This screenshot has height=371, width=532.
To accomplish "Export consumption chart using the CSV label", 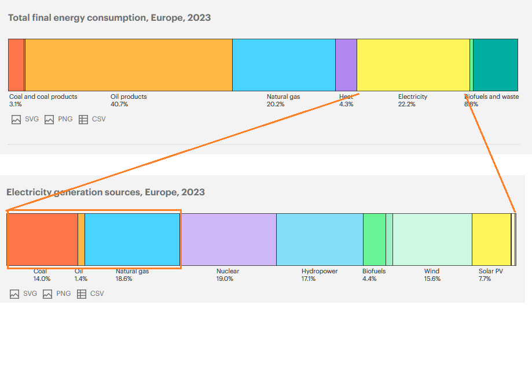I will pos(99,120).
